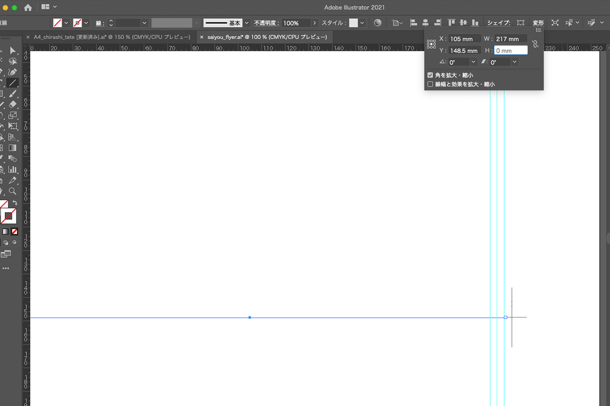Click the Home icon in title bar
The height and width of the screenshot is (406, 610).
pyautogui.click(x=28, y=7)
